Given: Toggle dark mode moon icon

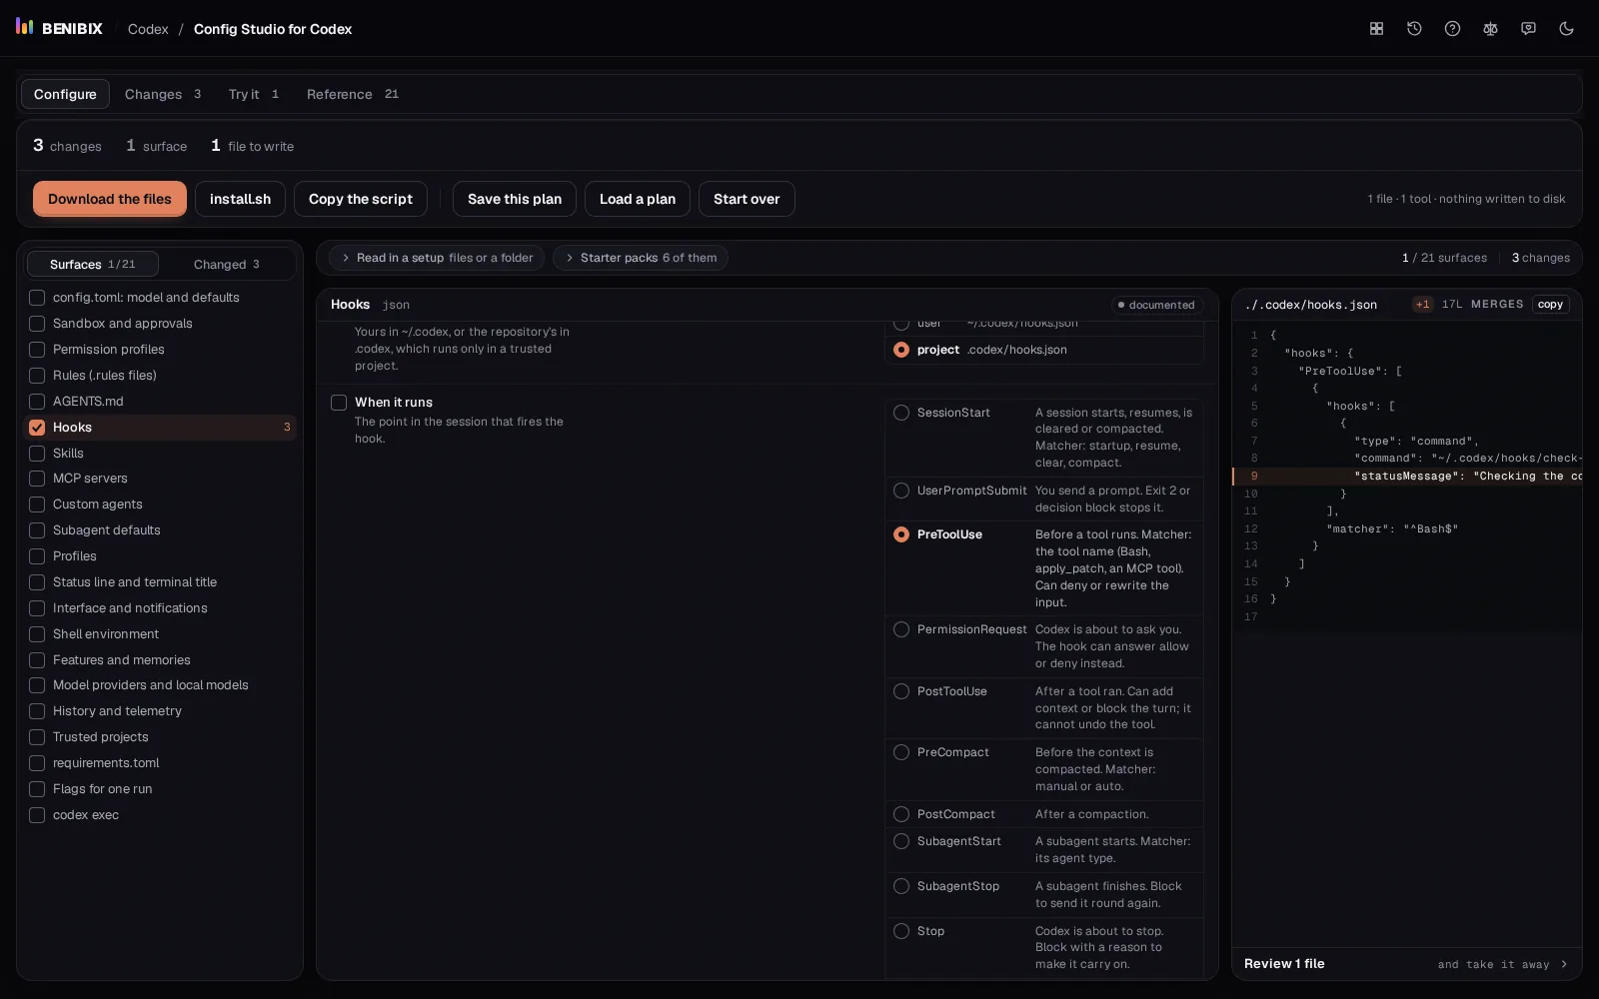Looking at the screenshot, I should tap(1566, 29).
